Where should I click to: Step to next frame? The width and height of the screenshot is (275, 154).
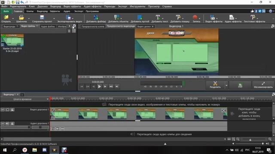(105, 86)
